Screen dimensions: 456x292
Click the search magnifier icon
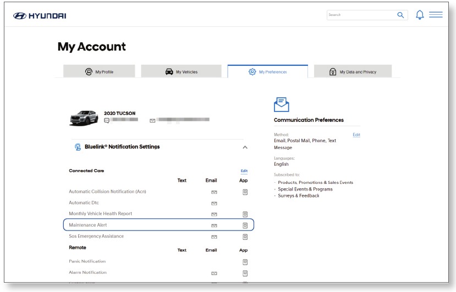pyautogui.click(x=400, y=15)
